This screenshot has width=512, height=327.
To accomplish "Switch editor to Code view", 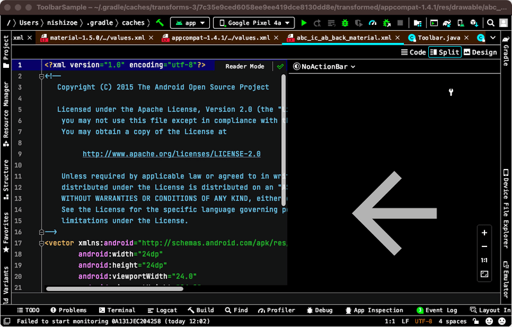I will 413,52.
